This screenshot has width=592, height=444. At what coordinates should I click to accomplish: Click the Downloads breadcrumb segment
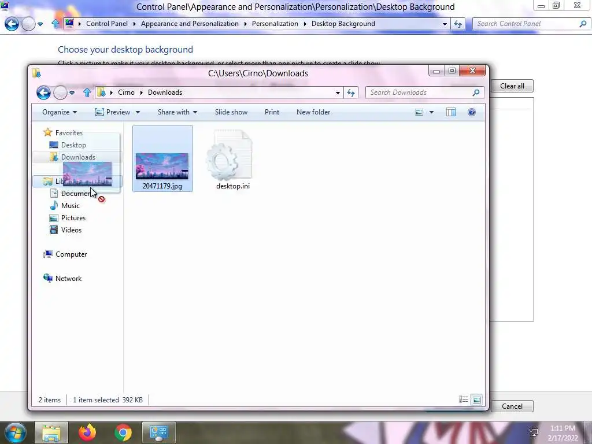165,92
